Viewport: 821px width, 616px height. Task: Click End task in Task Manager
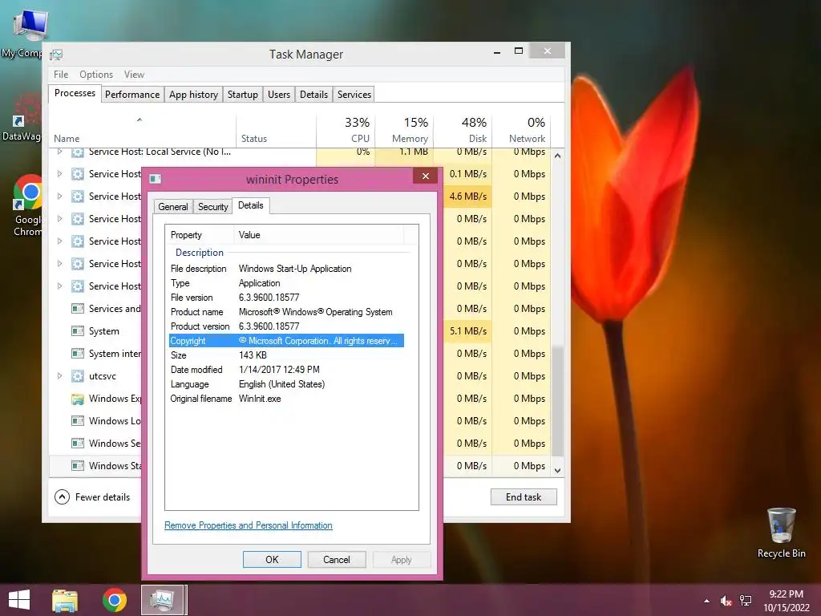click(x=524, y=497)
